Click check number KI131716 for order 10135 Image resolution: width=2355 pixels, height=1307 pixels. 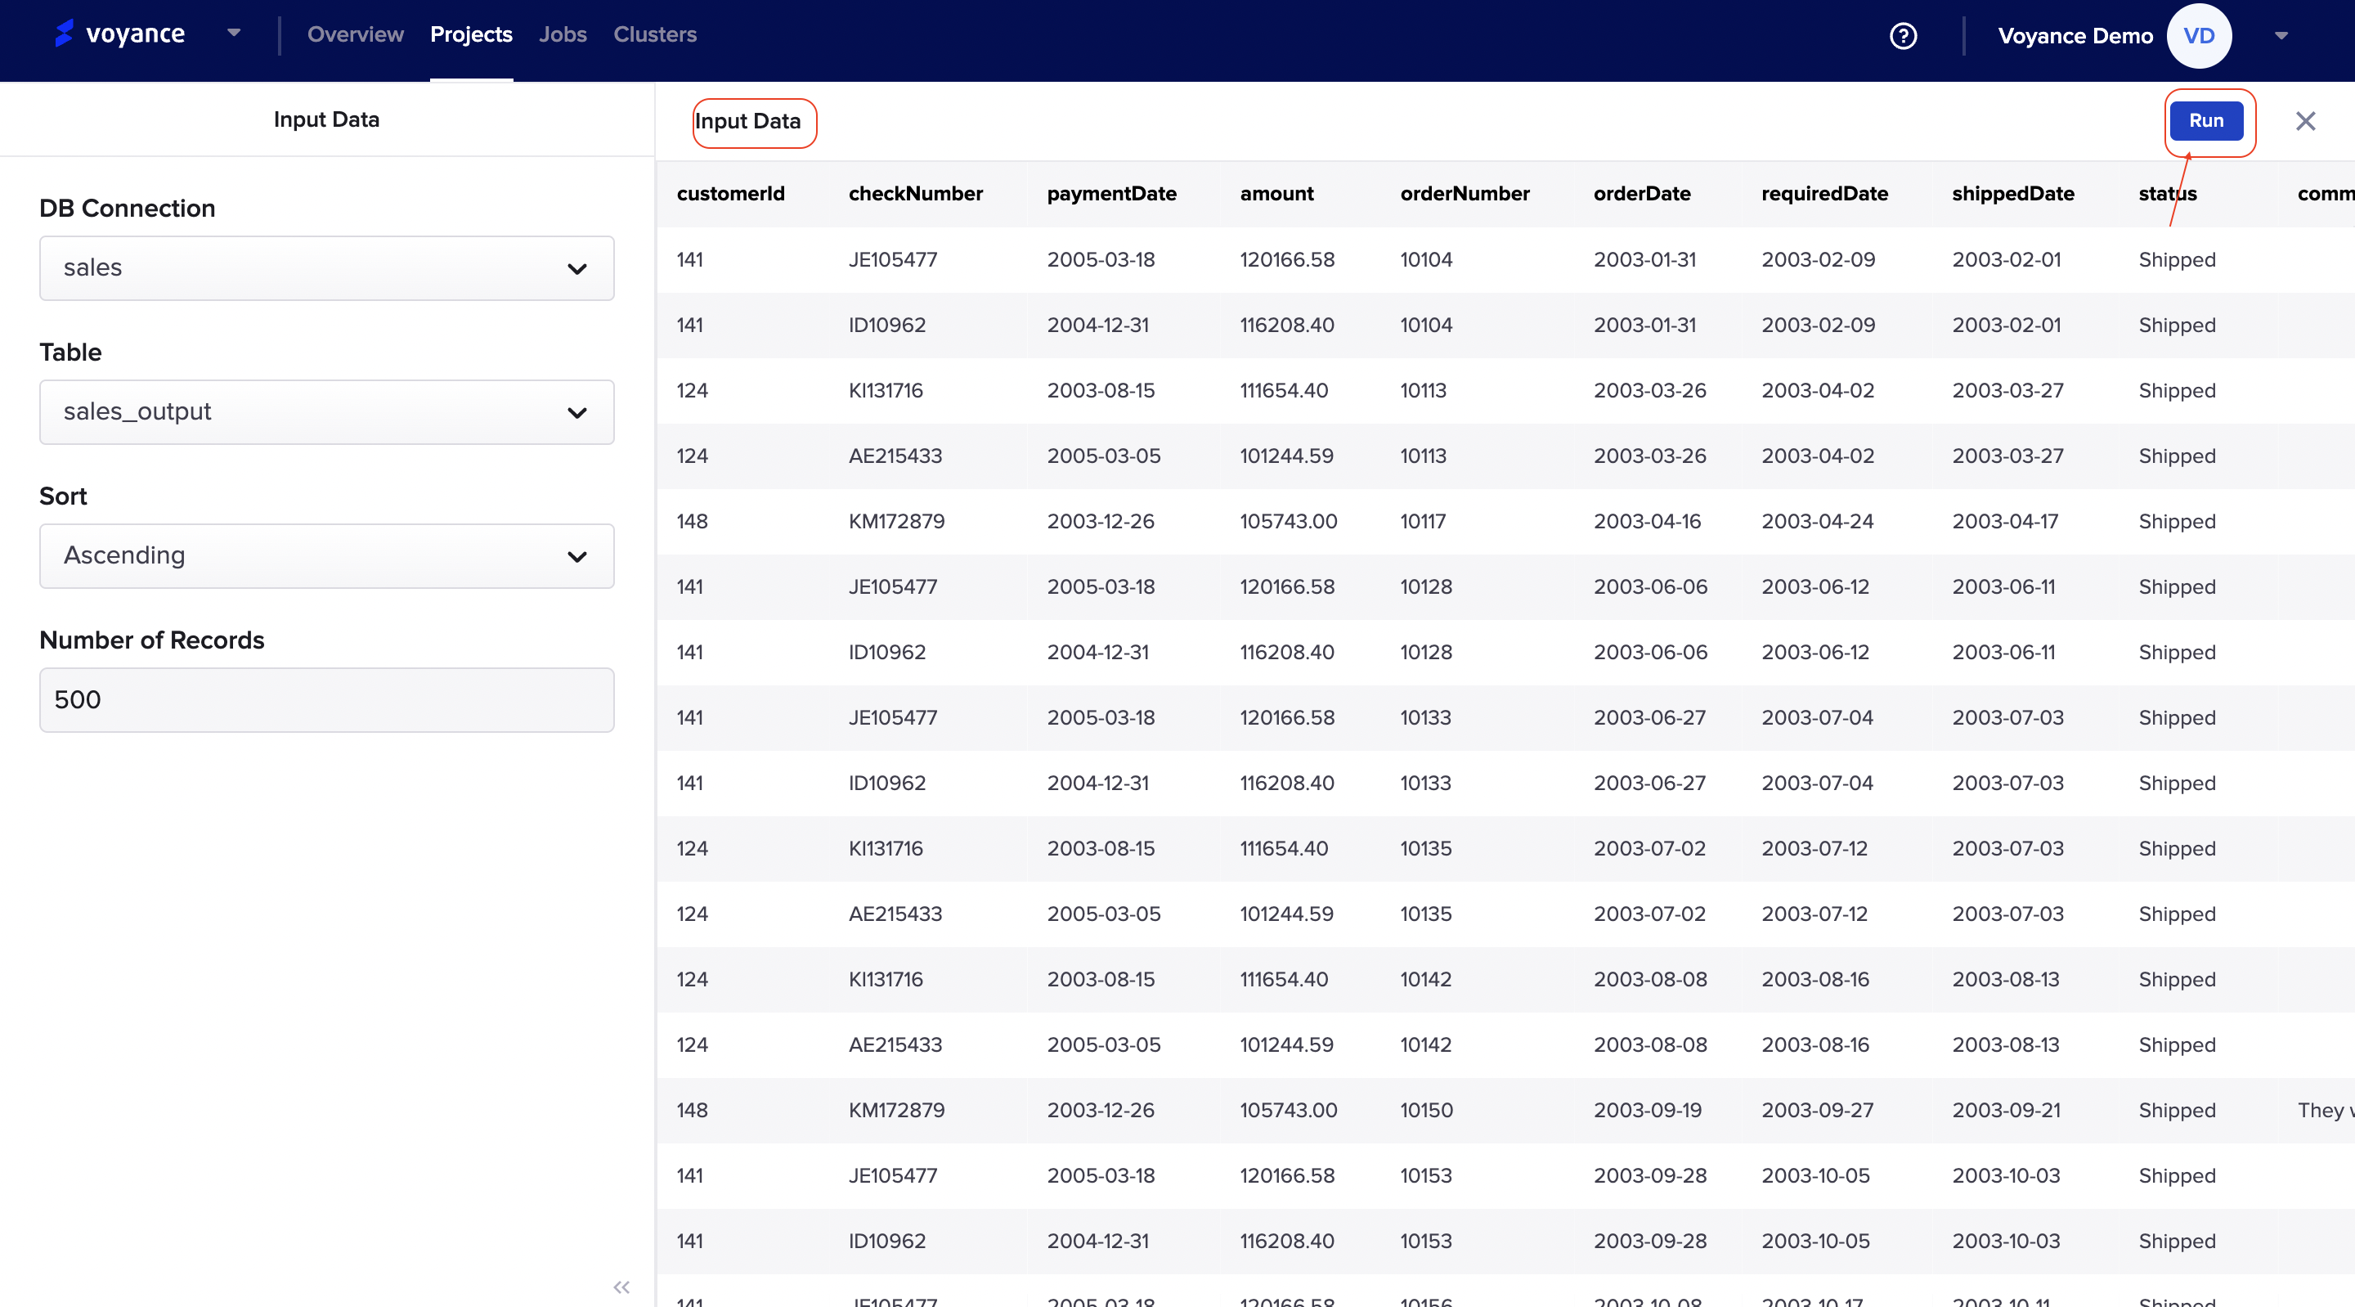pos(885,848)
